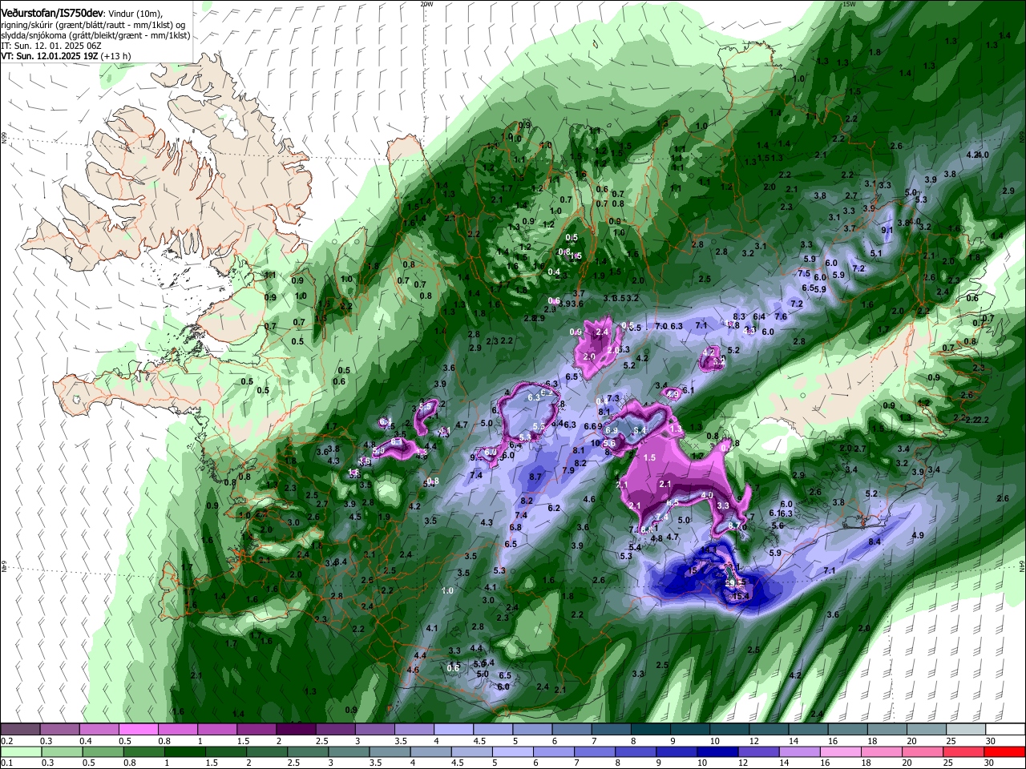Pick the bright red 30 swatch in the lower legend row
1026x769 pixels.
(1005, 751)
